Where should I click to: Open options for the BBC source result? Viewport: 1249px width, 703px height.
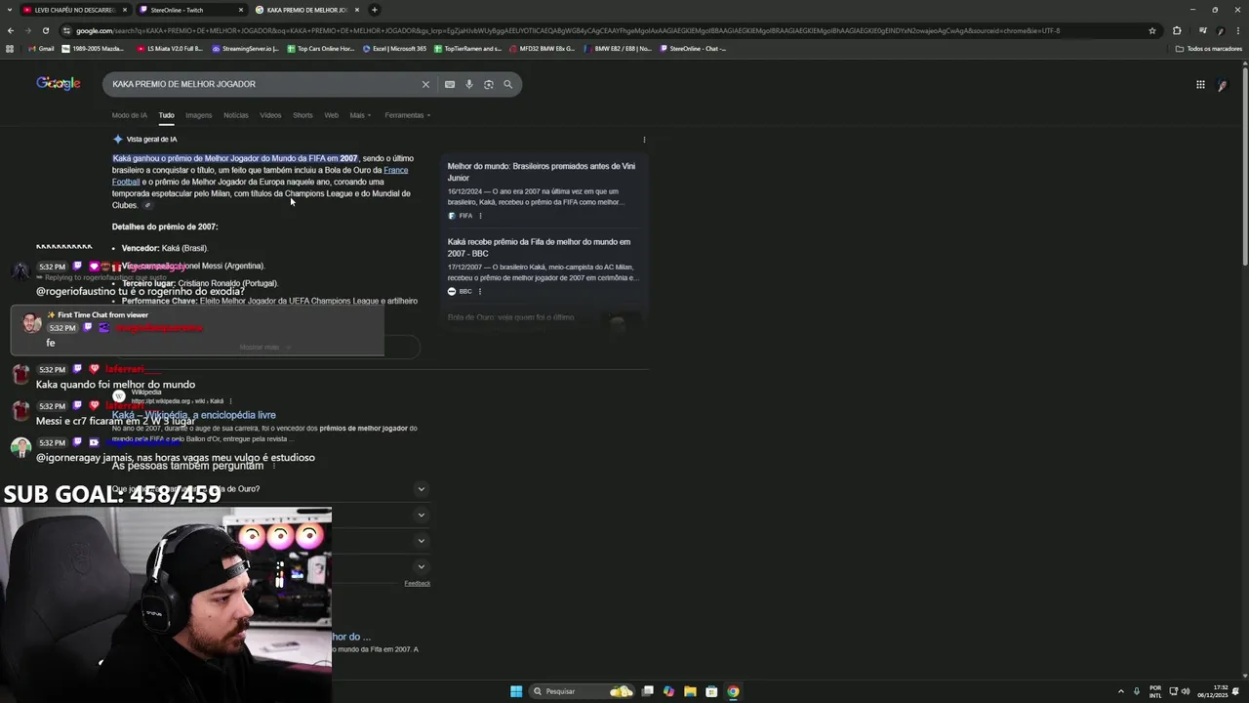tap(480, 291)
